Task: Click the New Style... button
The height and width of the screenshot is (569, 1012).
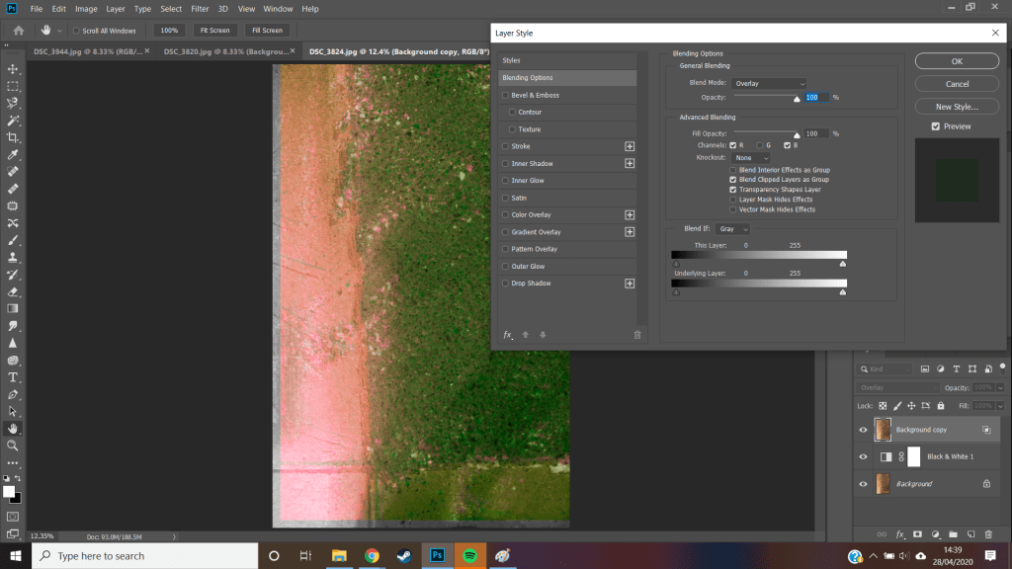Action: [x=956, y=107]
